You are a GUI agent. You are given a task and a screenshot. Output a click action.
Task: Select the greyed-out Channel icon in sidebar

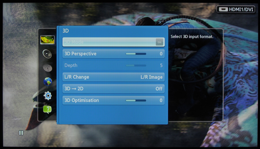[47, 68]
